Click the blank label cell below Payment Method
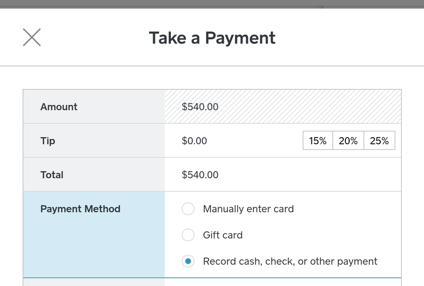424x286 pixels. (x=93, y=282)
